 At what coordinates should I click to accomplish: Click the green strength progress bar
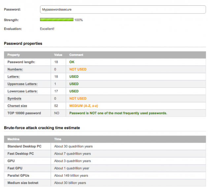[x=56, y=20]
